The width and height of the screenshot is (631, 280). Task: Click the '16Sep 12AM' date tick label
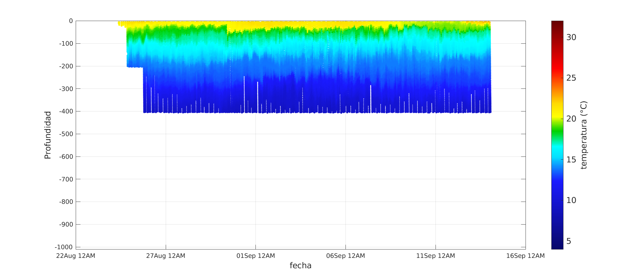pyautogui.click(x=525, y=256)
